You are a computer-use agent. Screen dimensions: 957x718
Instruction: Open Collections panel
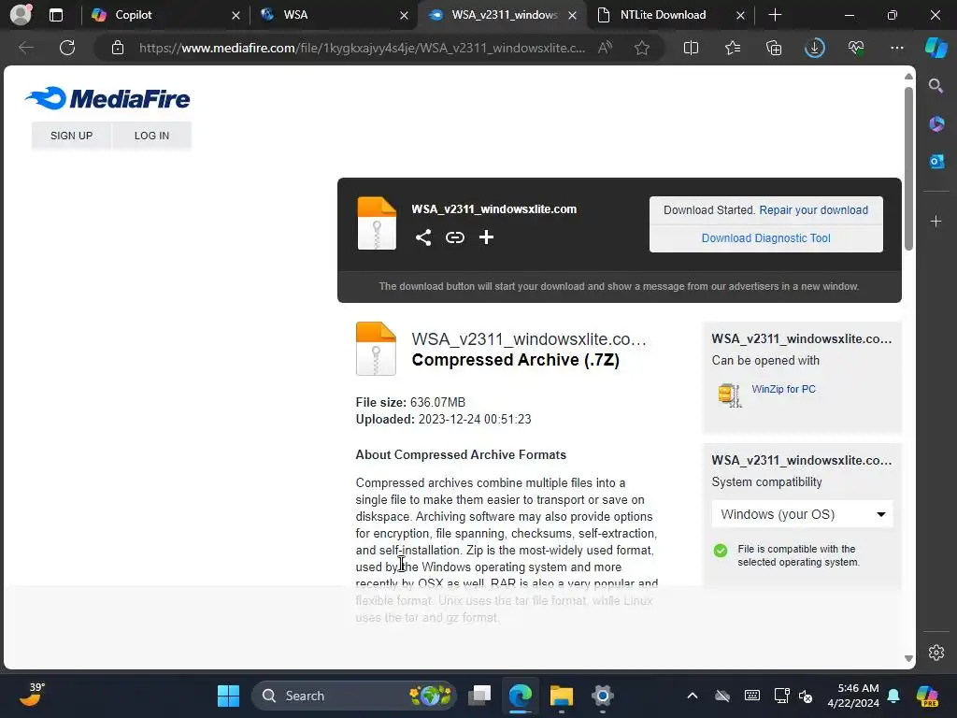[x=773, y=48]
